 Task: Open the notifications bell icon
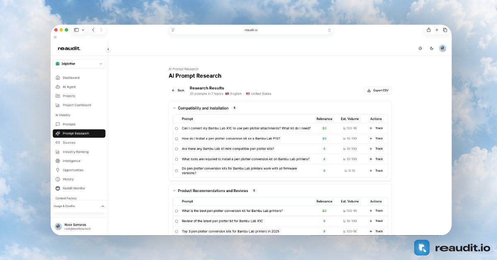(420, 48)
